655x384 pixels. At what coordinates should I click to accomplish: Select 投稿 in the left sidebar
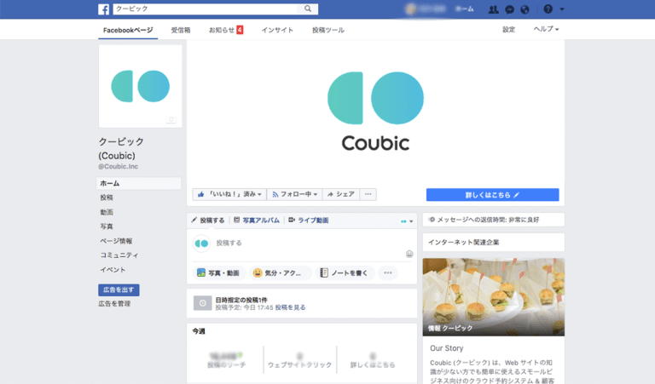click(x=107, y=198)
